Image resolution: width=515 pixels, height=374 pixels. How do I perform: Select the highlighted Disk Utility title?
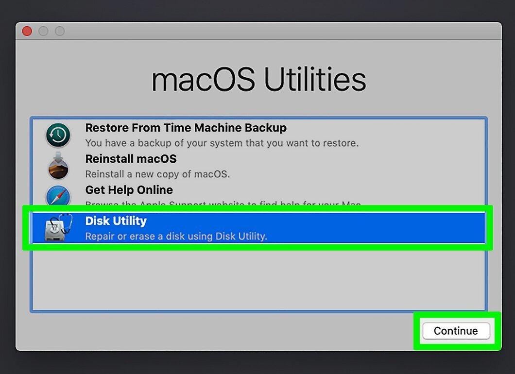(116, 221)
